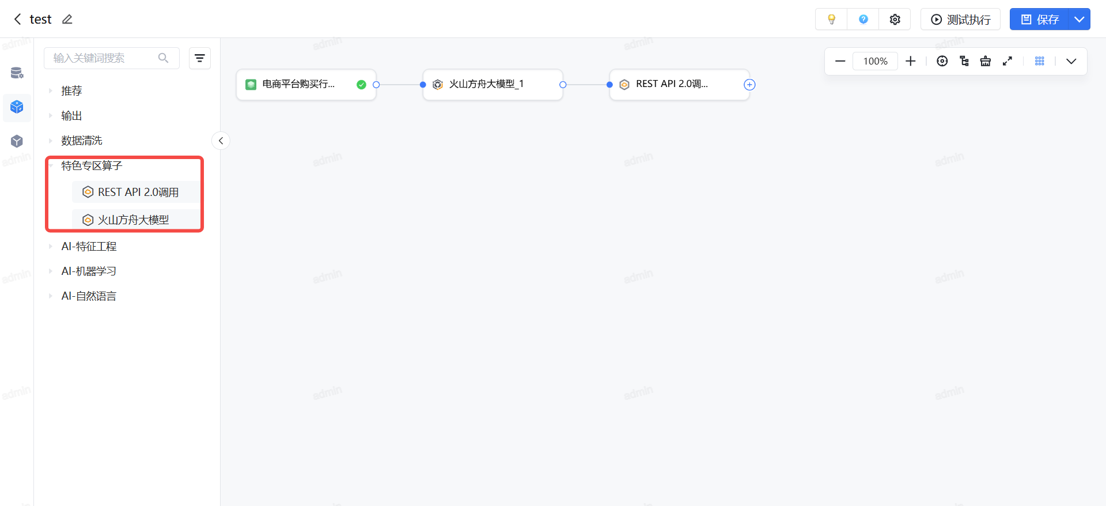Select the blue cube operators sidebar icon
The width and height of the screenshot is (1106, 506).
[17, 107]
